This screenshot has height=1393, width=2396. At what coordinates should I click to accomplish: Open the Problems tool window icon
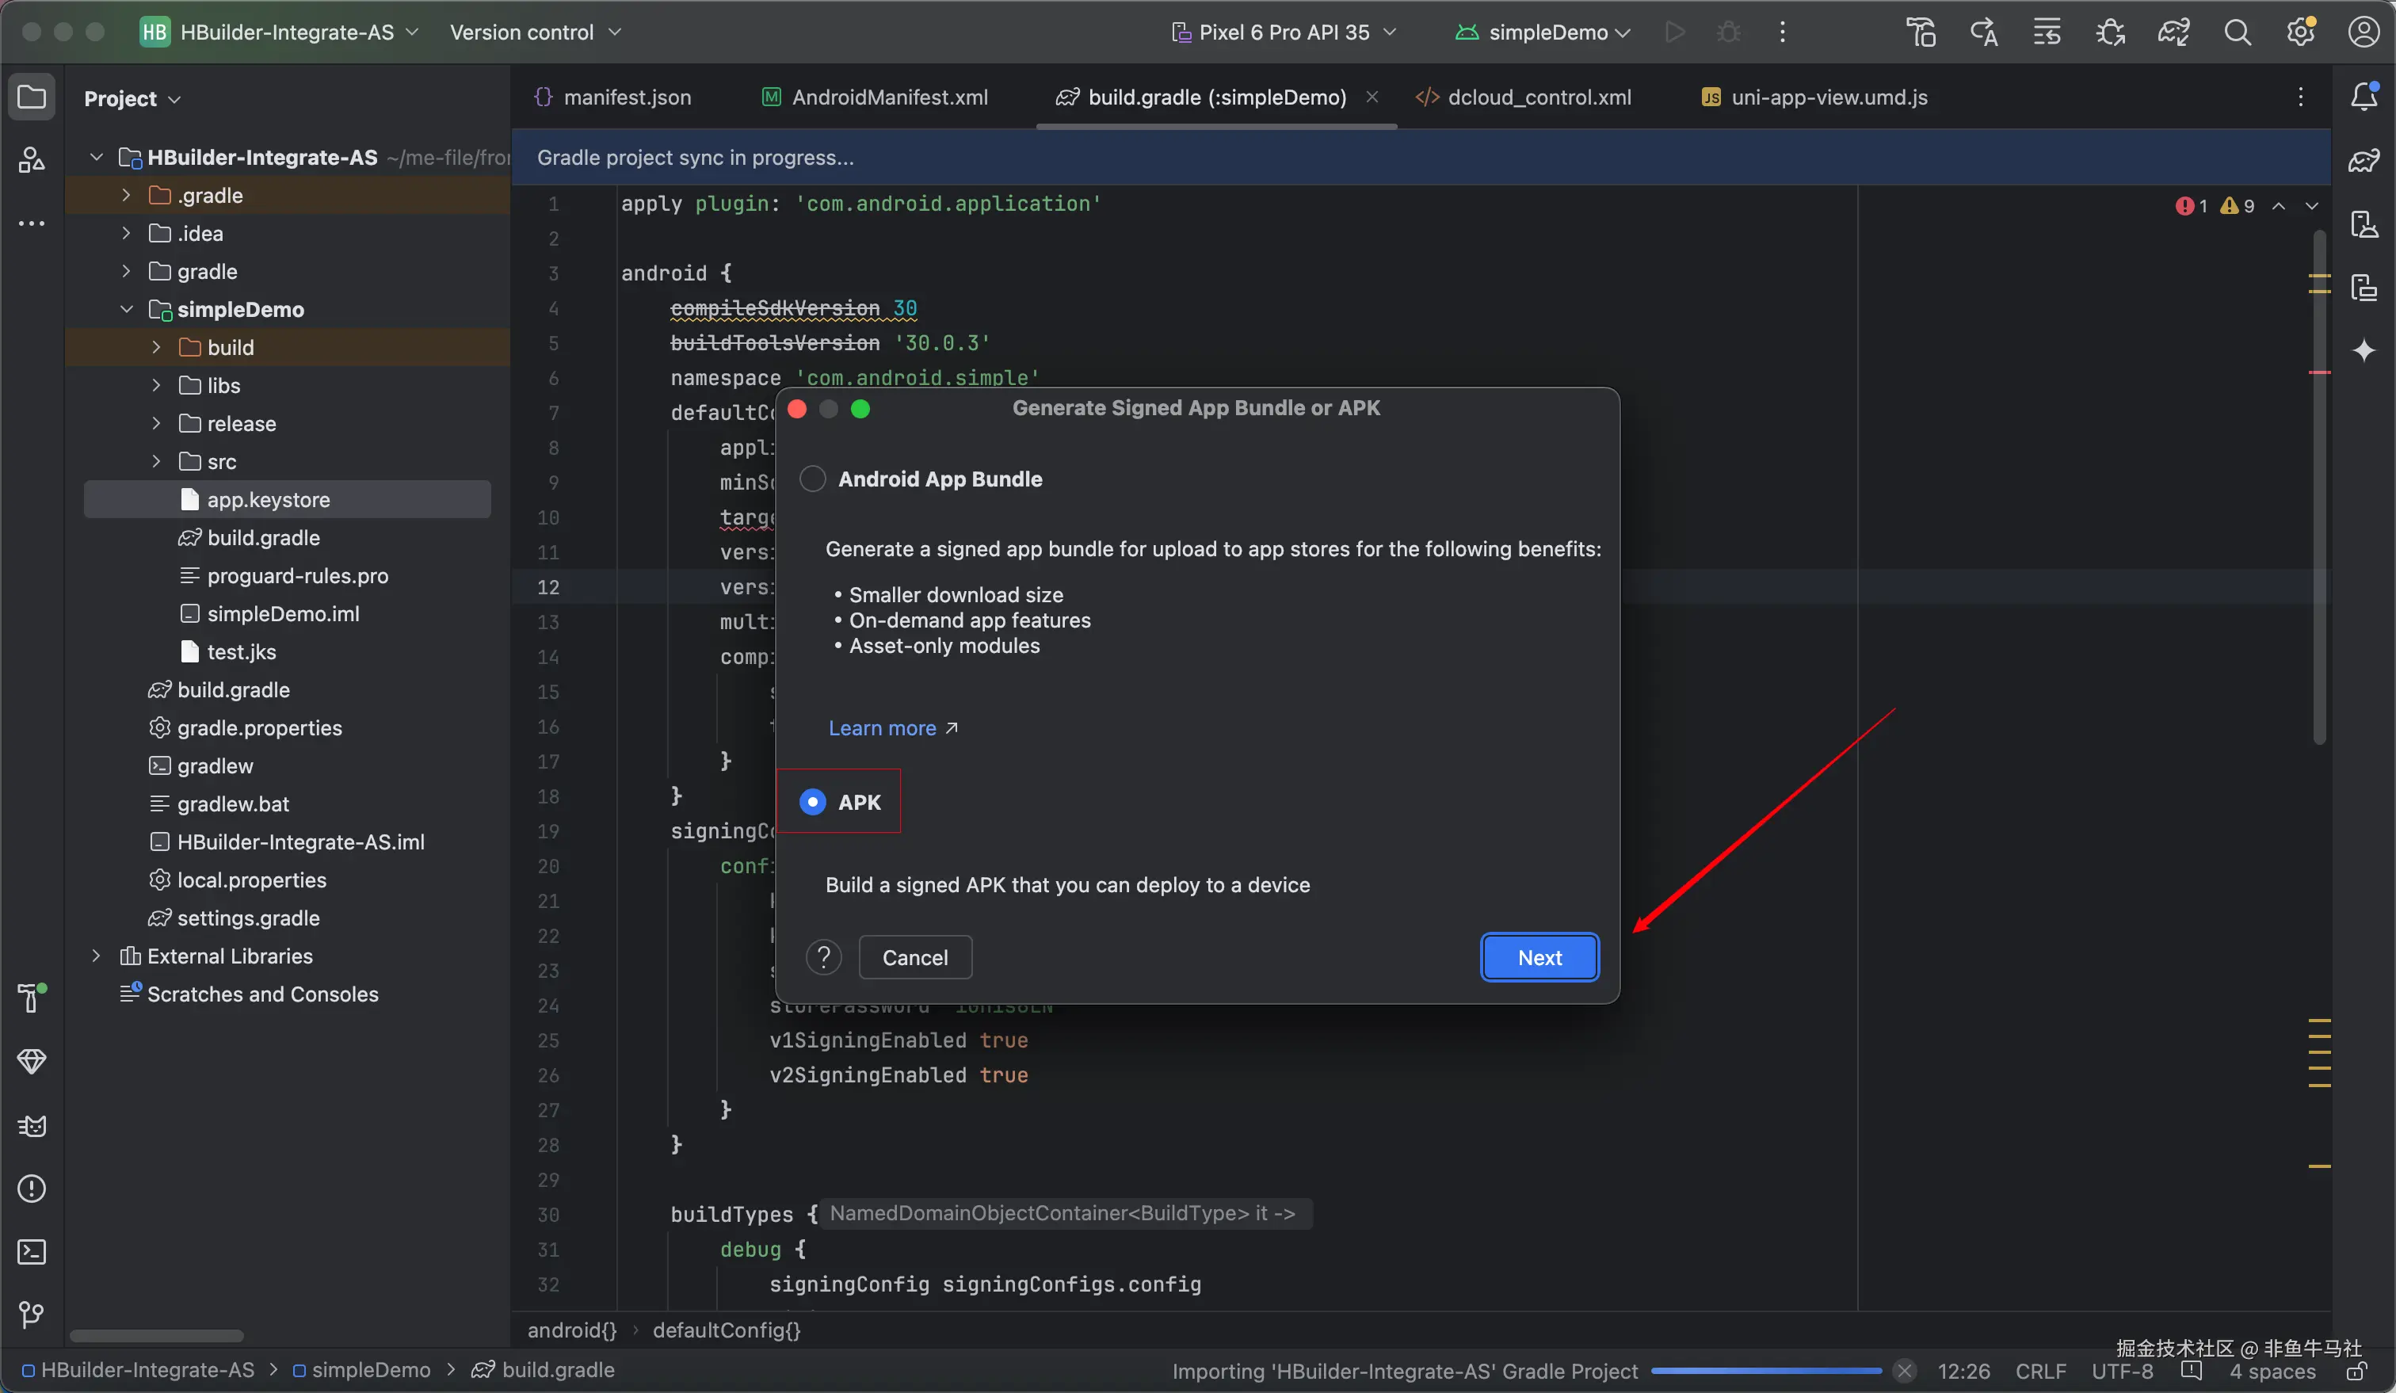click(32, 1189)
